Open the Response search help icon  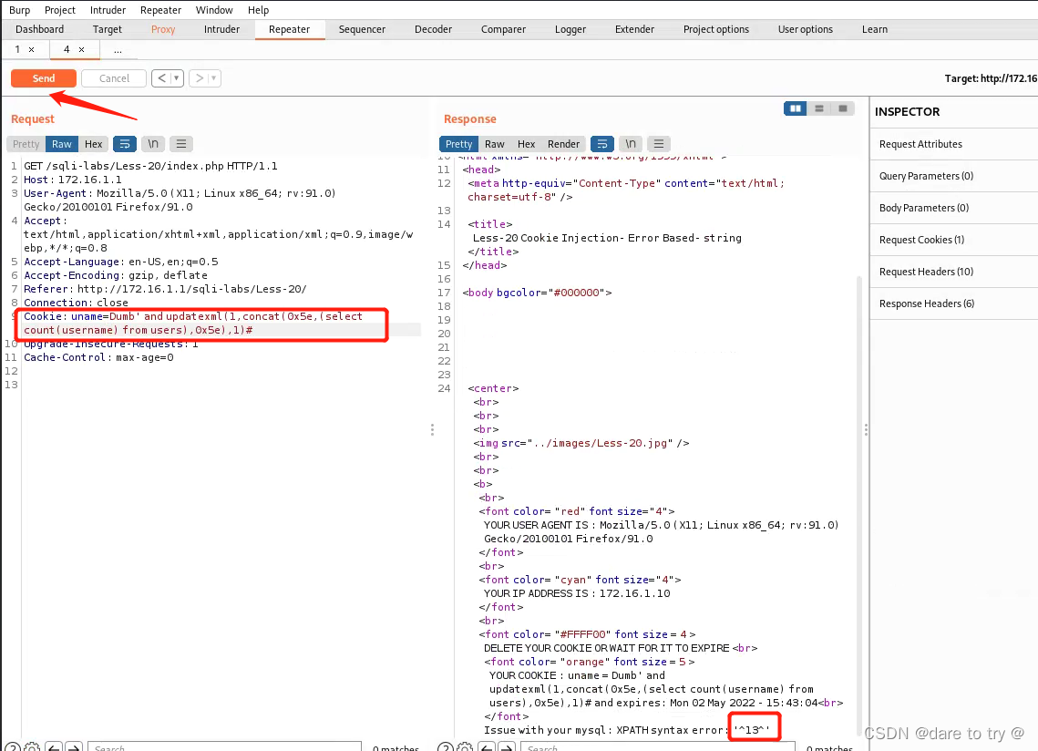click(x=446, y=747)
